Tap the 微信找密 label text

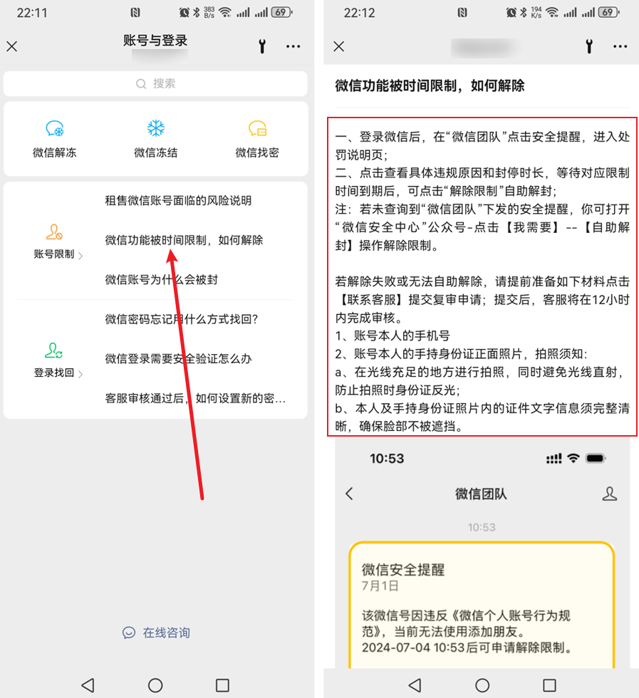click(257, 152)
